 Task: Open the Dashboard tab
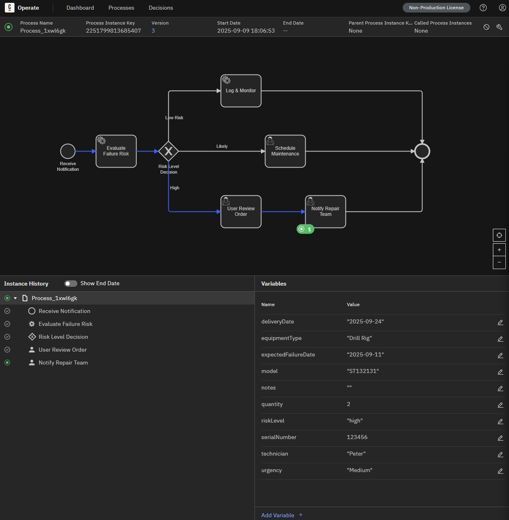coord(80,8)
